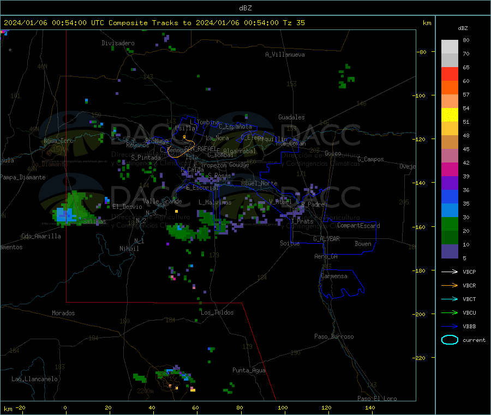Click the purple 36 dBZ legend swatch

click(x=450, y=183)
